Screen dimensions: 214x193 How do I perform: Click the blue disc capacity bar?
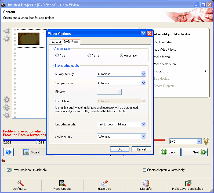pos(24,140)
